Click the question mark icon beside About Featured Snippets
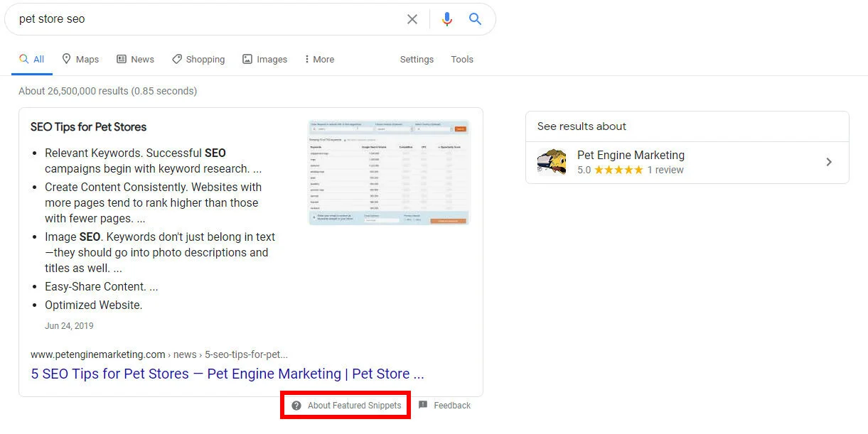This screenshot has height=434, width=868. pos(296,406)
